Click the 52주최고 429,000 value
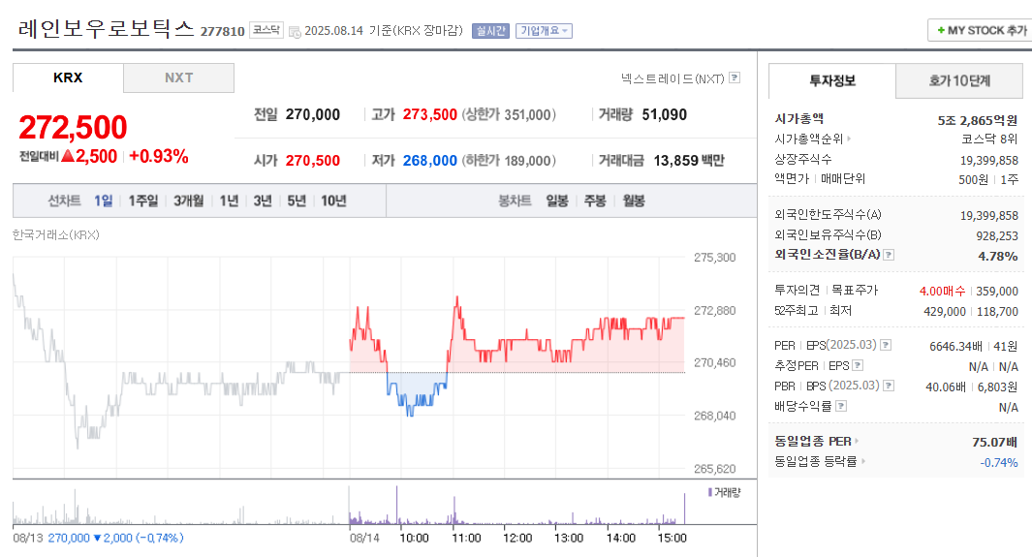The width and height of the screenshot is (1032, 557). click(945, 311)
